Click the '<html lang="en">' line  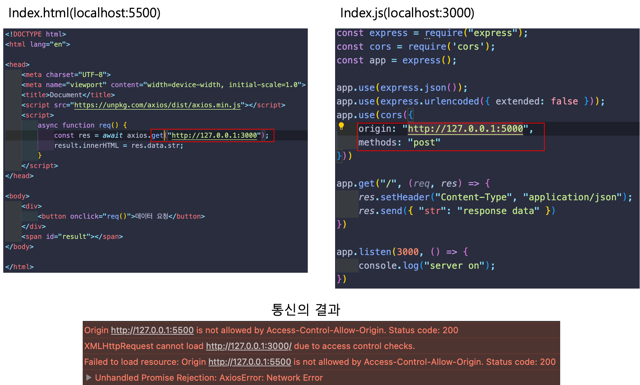point(38,44)
